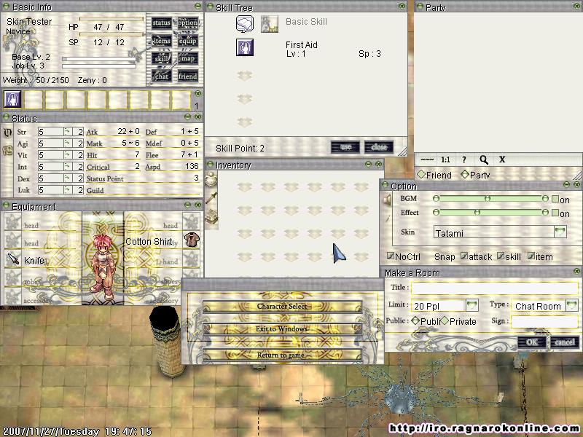Click Exit to Windows button
The width and height of the screenshot is (583, 437).
coord(282,329)
